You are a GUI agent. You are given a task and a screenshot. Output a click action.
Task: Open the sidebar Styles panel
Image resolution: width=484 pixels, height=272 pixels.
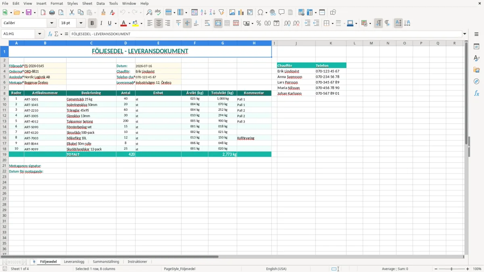pos(476,58)
